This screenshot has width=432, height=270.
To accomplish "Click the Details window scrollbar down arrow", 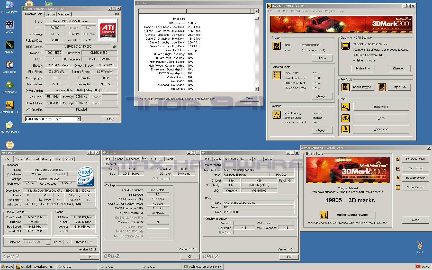I will [x=256, y=89].
